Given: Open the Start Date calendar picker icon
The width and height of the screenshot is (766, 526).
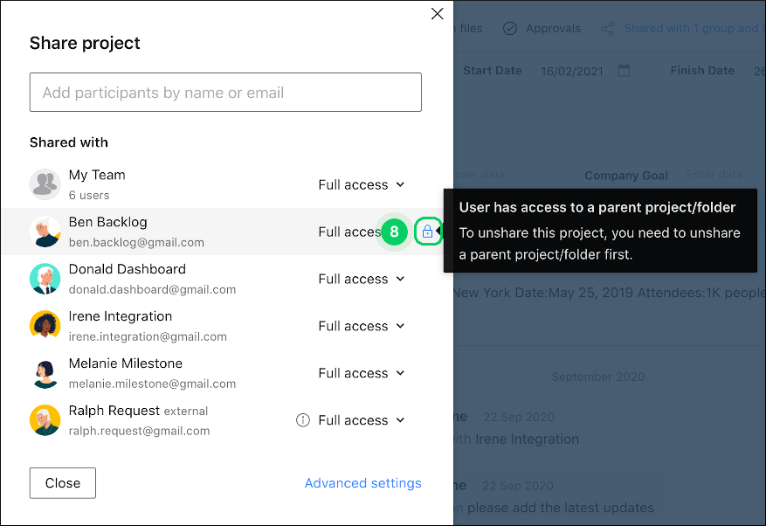Looking at the screenshot, I should point(624,70).
